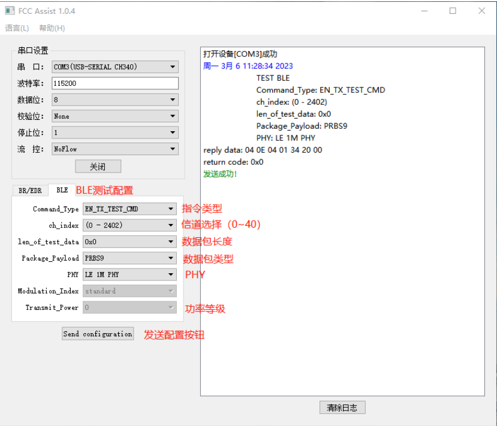
Task: Click the FCC Assist app icon in title bar
Action: (10, 11)
